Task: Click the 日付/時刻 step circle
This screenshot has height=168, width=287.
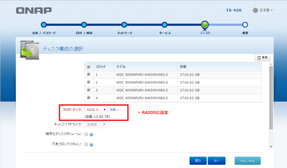Action: point(84,24)
